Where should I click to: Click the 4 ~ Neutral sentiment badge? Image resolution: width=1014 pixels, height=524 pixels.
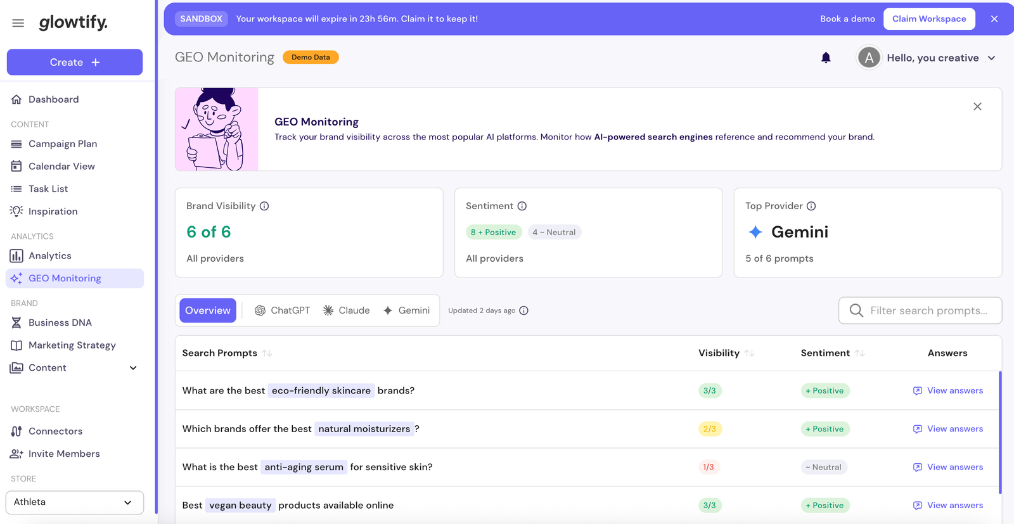pyautogui.click(x=555, y=233)
